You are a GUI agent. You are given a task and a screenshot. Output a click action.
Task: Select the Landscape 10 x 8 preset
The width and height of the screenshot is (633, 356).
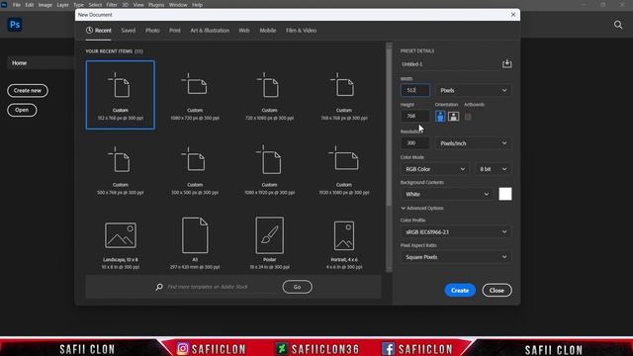(x=121, y=243)
